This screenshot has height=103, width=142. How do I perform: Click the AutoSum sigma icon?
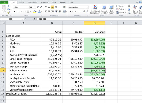129,6
